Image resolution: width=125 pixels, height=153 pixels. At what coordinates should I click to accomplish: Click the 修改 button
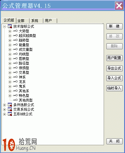point(114,36)
